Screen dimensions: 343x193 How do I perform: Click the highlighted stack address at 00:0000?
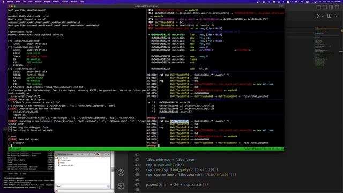[180, 121]
